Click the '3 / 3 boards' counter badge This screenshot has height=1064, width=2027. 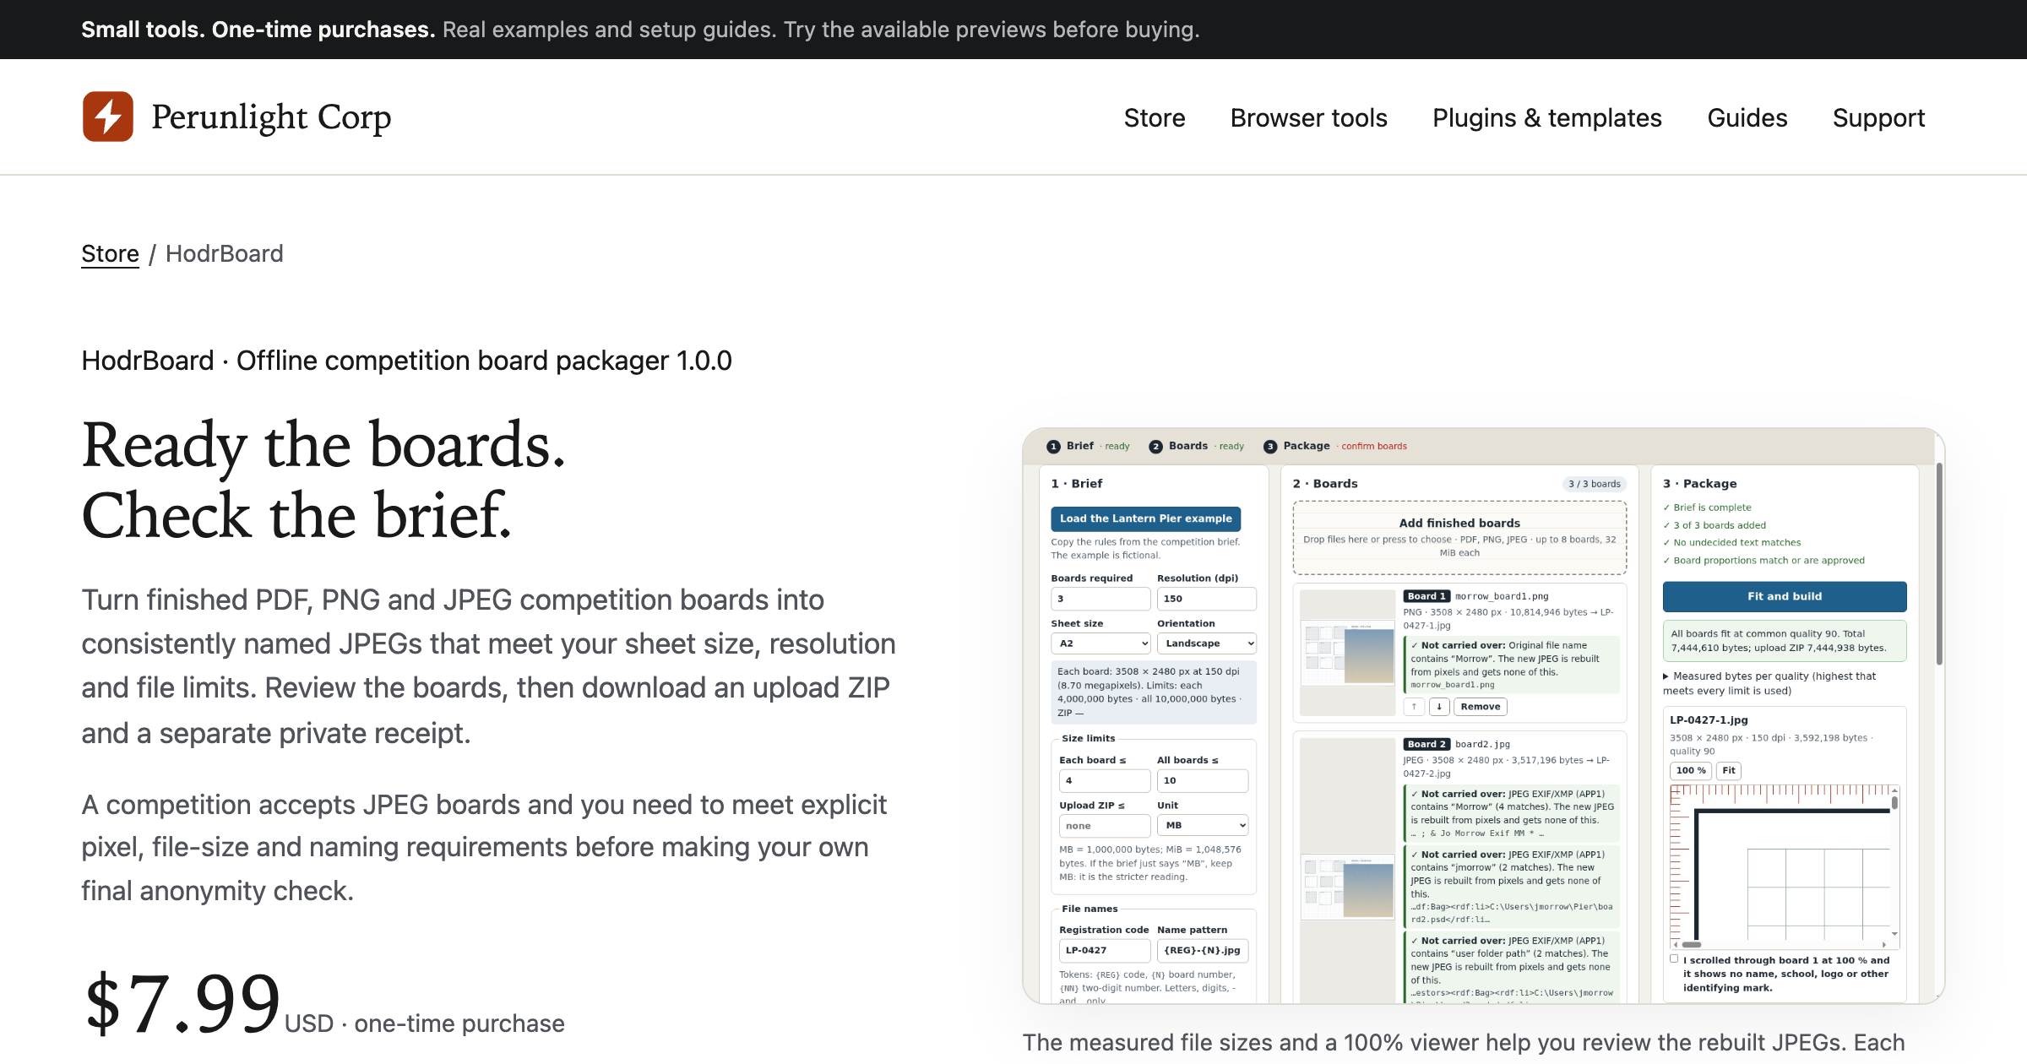point(1595,484)
